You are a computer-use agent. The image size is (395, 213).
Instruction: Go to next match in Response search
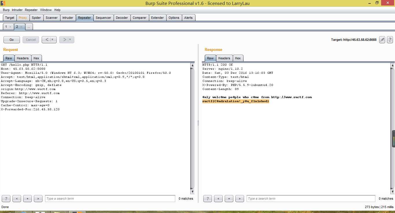click(x=240, y=199)
